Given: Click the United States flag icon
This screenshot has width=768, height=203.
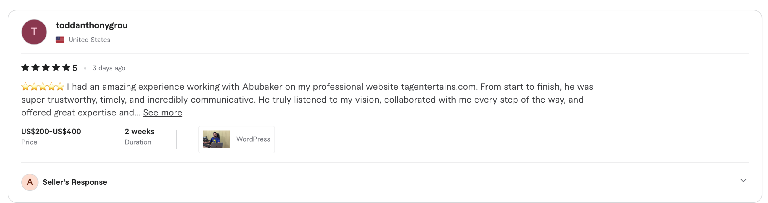Looking at the screenshot, I should click(x=60, y=40).
